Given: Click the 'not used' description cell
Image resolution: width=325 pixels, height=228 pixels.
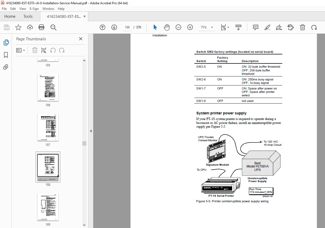Looking at the screenshot, I should pos(247,101).
